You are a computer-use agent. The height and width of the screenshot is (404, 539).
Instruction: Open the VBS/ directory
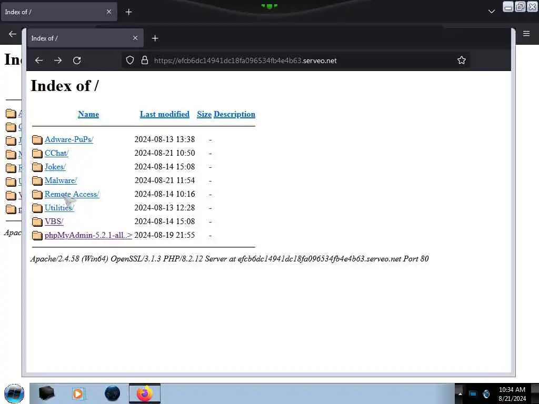point(54,222)
